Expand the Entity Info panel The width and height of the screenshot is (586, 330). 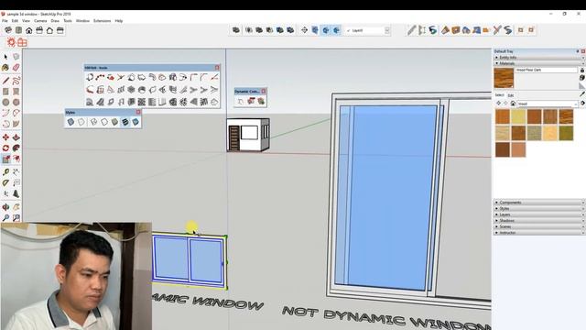tap(538, 58)
